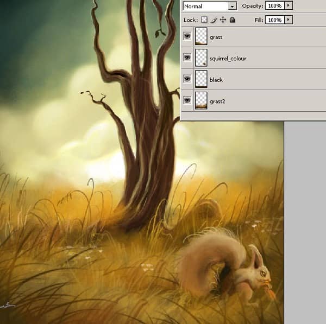Click the Opacity 100% value field
The width and height of the screenshot is (326, 324).
point(275,6)
